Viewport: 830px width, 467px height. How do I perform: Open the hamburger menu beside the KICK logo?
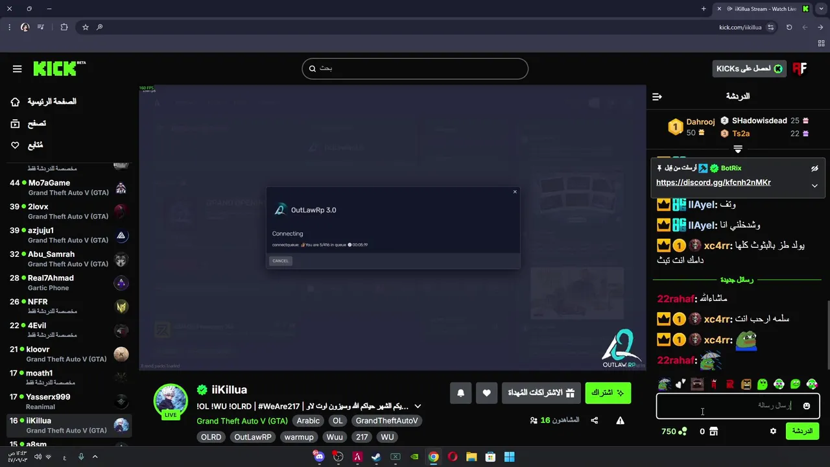18,69
